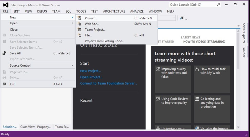Click the Team Project icon in submenu

click(x=79, y=30)
